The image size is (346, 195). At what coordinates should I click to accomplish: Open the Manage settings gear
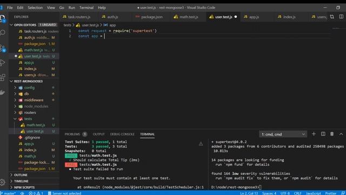3,182
